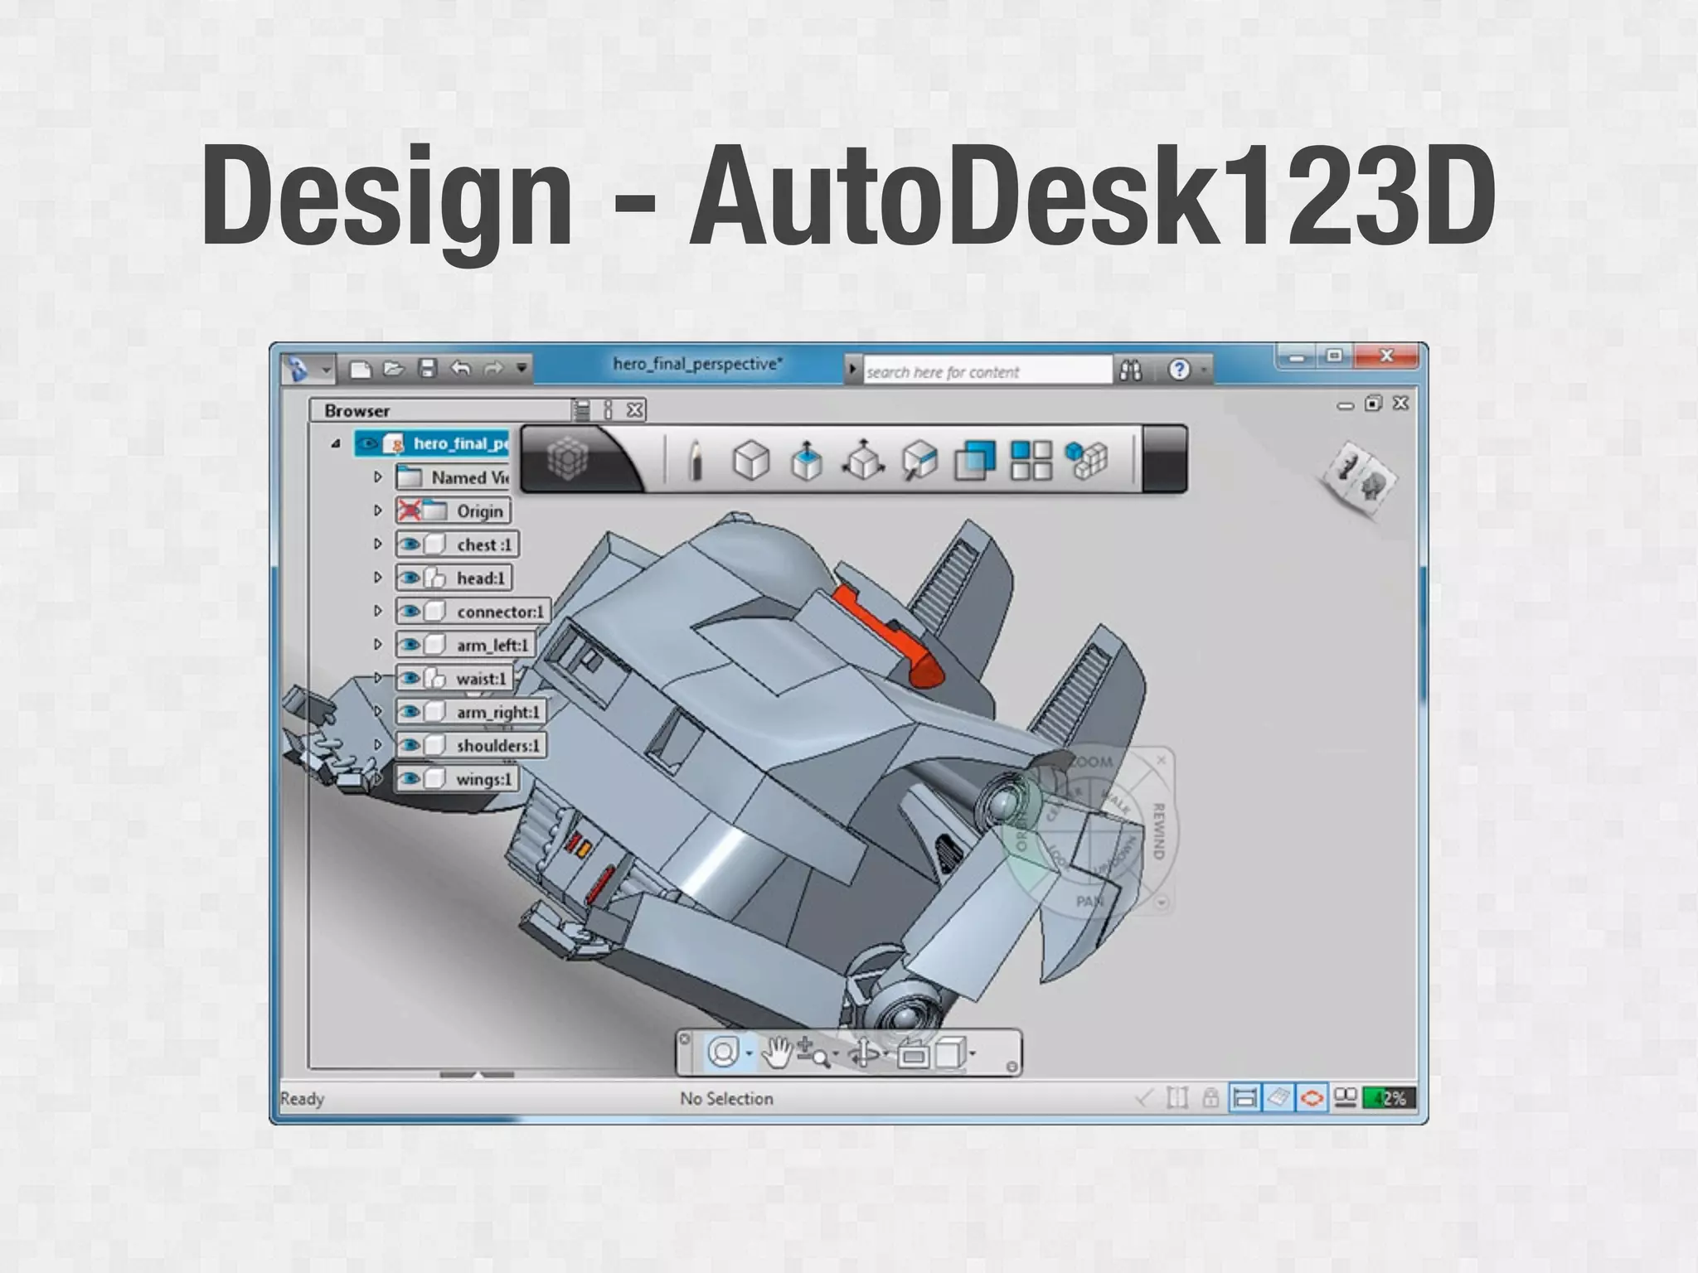Hide the connector:1 component
The width and height of the screenshot is (1698, 1273).
tap(410, 612)
